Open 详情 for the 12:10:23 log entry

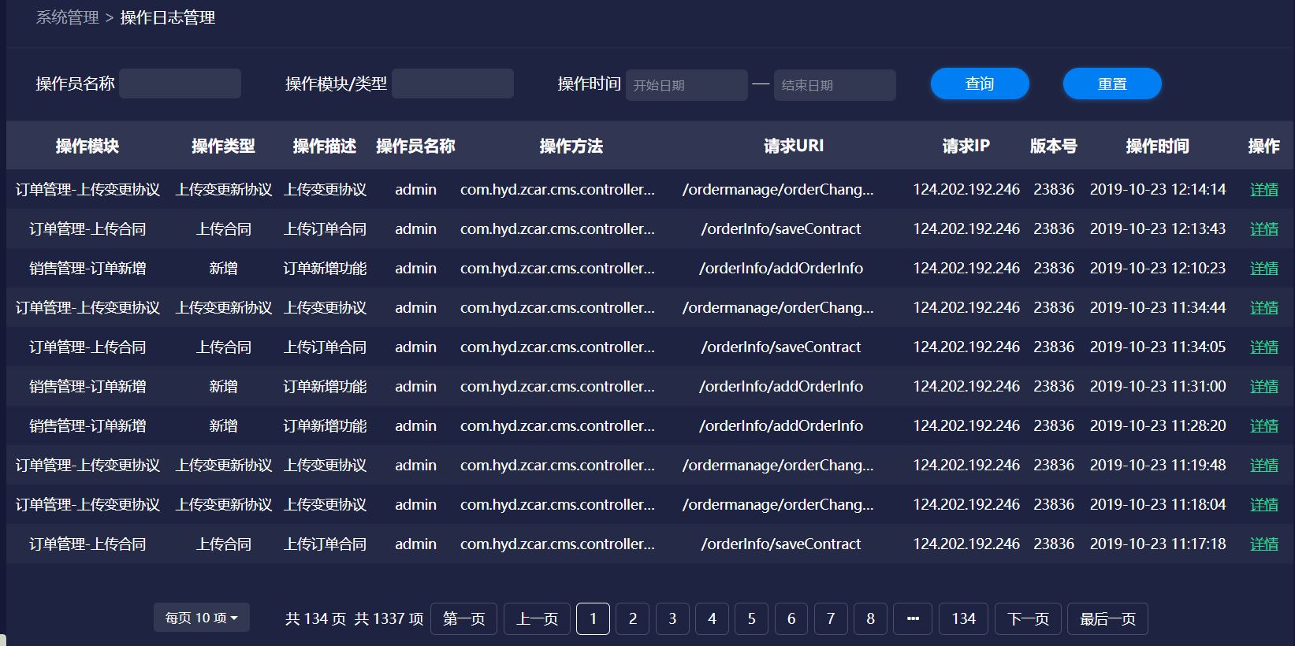1263,269
